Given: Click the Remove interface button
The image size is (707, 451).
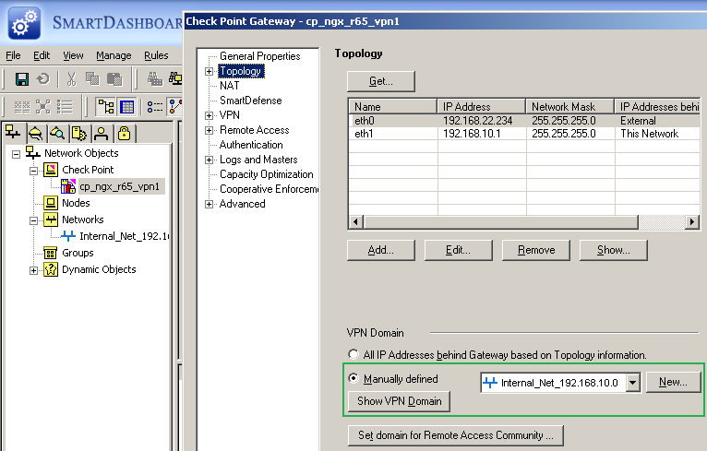Looking at the screenshot, I should pos(536,250).
